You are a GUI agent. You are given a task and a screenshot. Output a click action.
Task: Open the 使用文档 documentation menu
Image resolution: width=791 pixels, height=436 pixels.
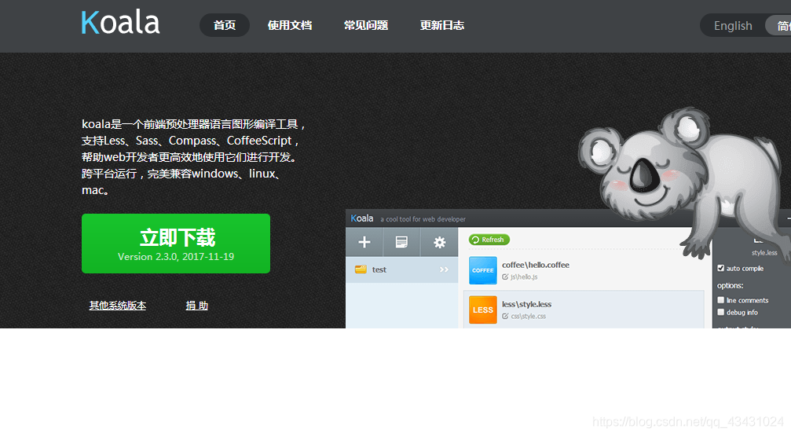click(290, 25)
